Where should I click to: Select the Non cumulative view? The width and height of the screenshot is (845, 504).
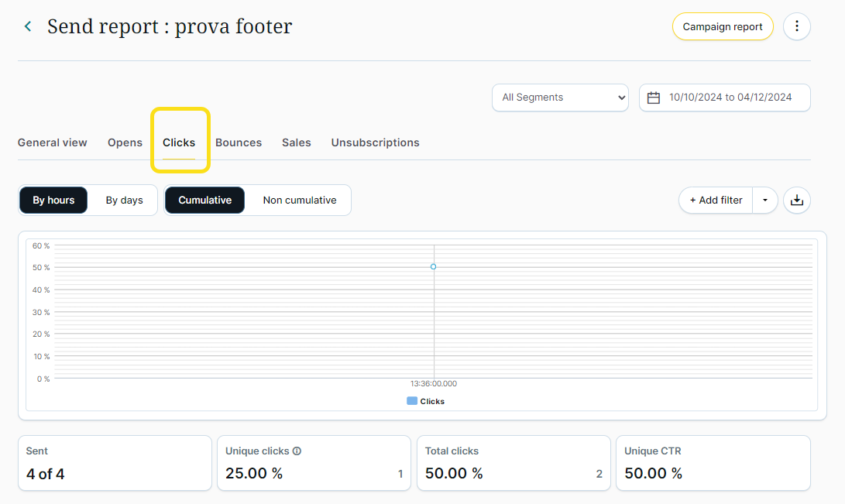click(299, 201)
